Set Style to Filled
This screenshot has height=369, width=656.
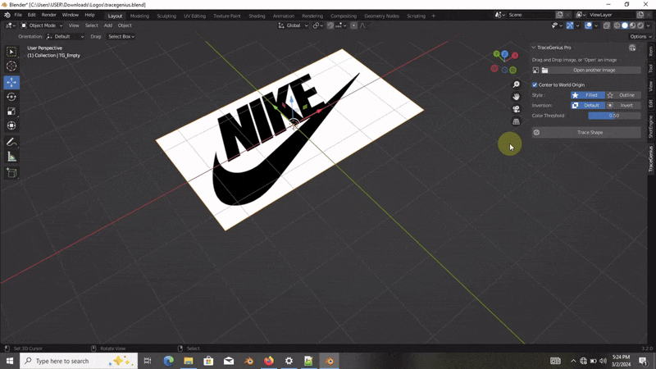point(588,95)
